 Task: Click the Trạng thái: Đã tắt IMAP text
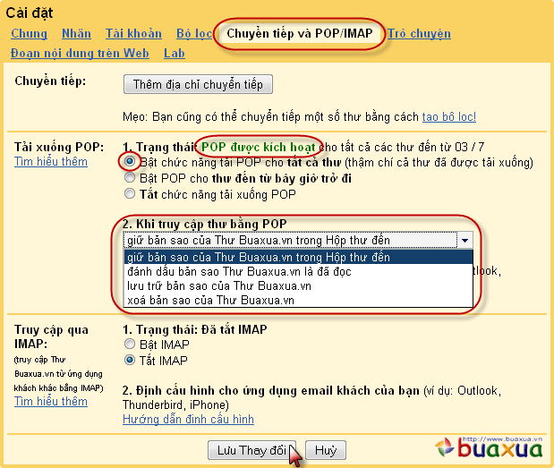coord(201,329)
